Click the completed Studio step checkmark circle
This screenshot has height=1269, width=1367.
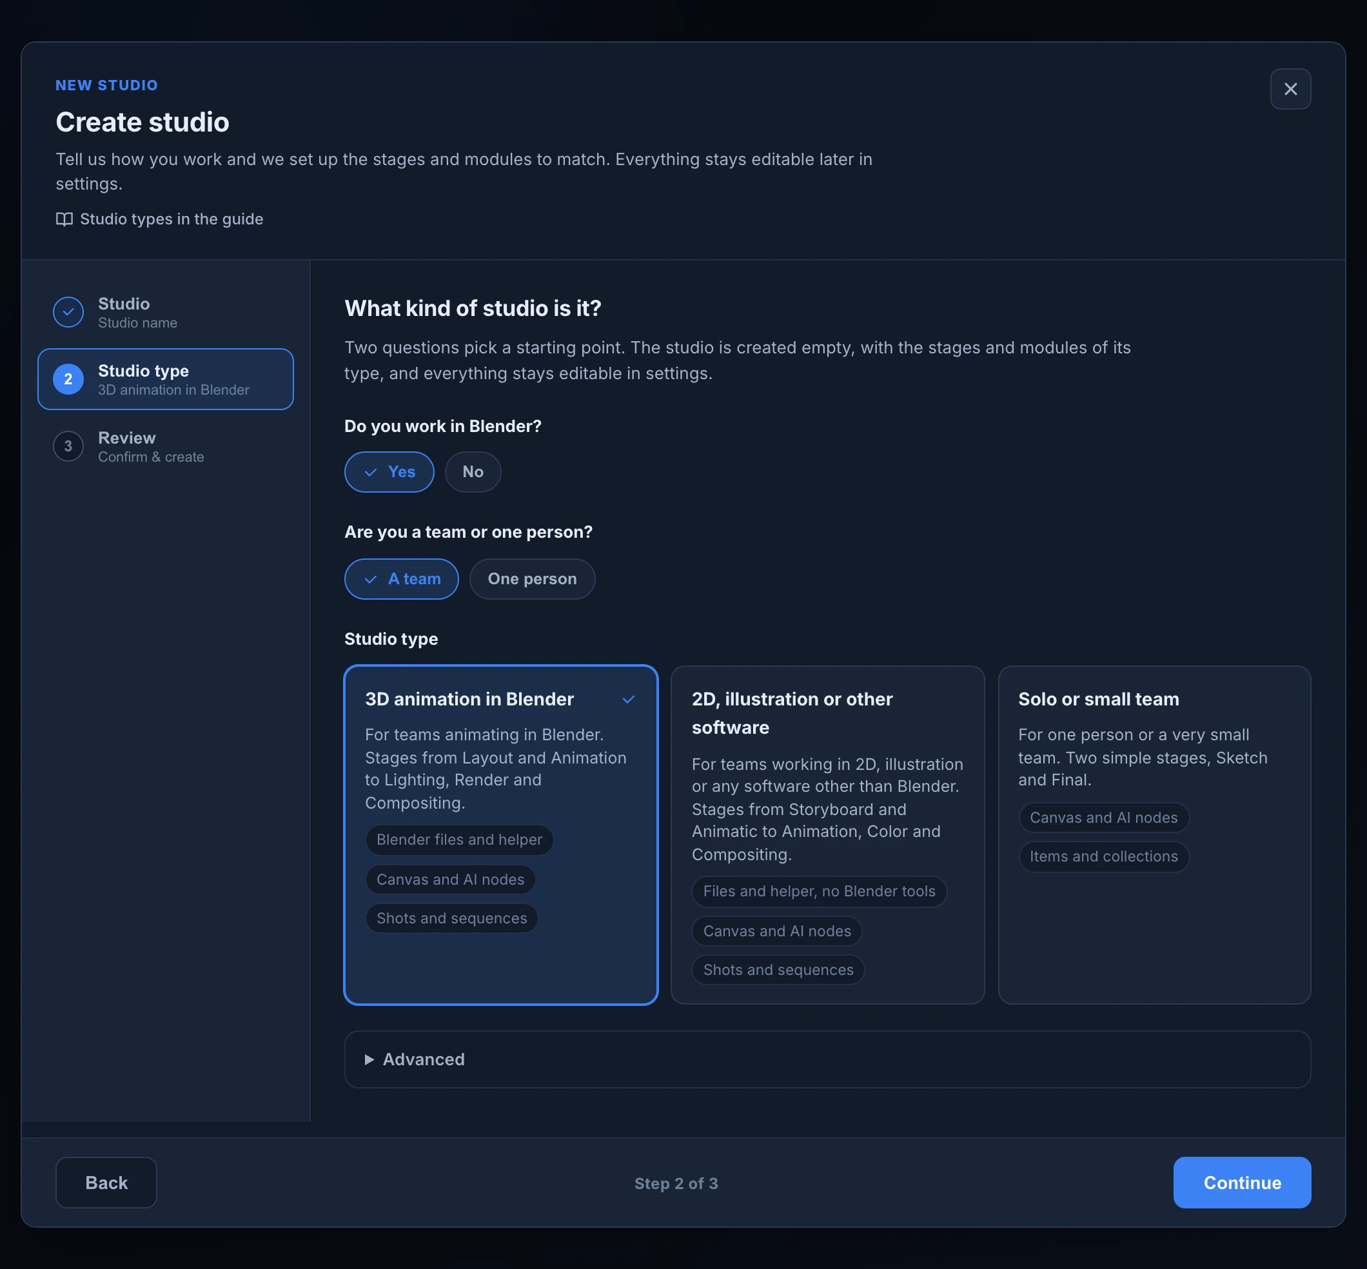(68, 311)
